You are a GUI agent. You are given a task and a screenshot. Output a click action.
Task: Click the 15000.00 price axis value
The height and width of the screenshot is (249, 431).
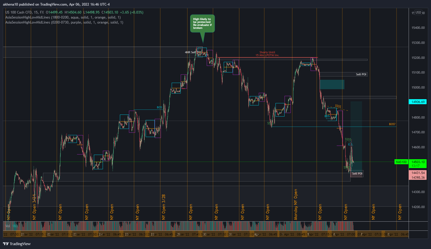[418, 87]
